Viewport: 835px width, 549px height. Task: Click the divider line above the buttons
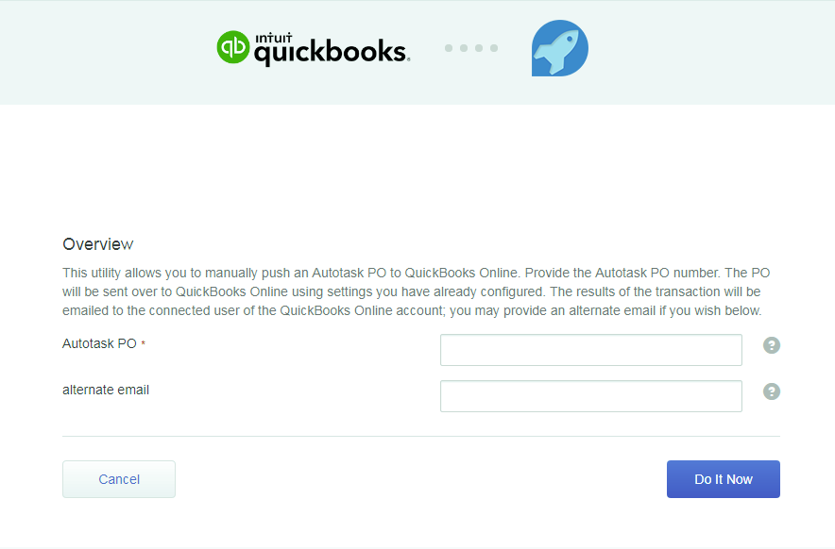click(421, 436)
